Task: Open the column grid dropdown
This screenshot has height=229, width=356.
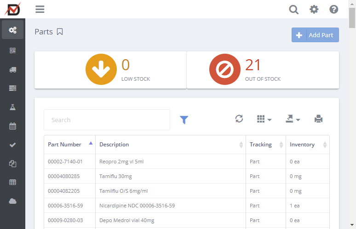Action: tap(264, 119)
